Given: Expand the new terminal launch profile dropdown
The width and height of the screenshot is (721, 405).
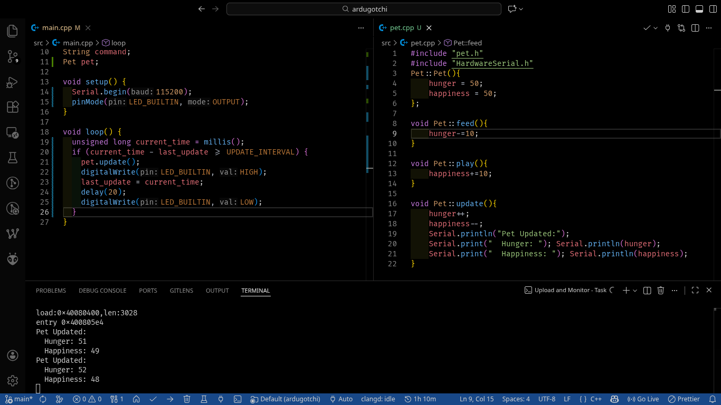Looking at the screenshot, I should (x=635, y=291).
